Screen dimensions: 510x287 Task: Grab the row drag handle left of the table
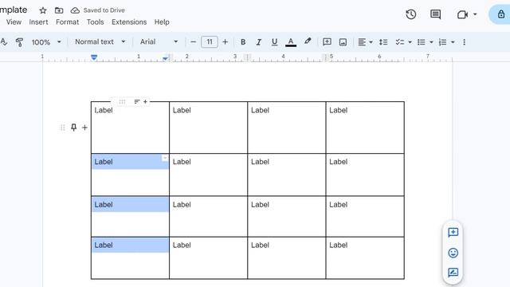[63, 128]
